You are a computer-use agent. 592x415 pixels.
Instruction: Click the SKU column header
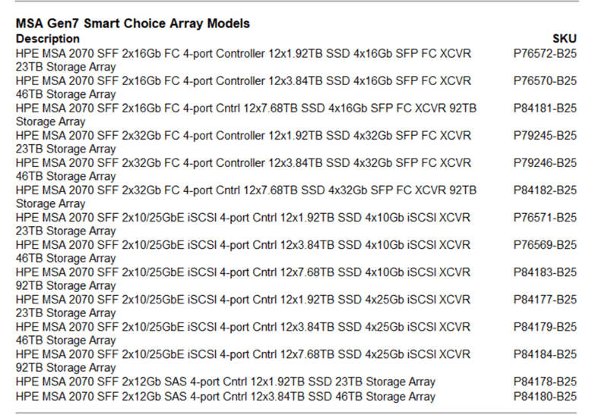coord(565,39)
